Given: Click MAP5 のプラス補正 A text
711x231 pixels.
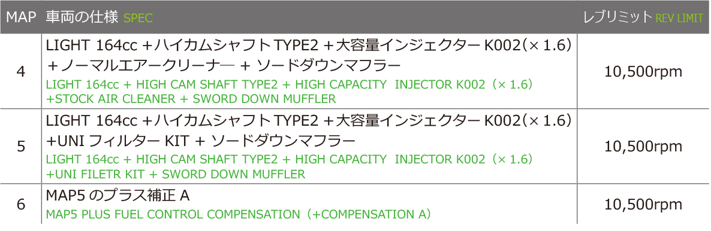Looking at the screenshot, I should tap(118, 195).
